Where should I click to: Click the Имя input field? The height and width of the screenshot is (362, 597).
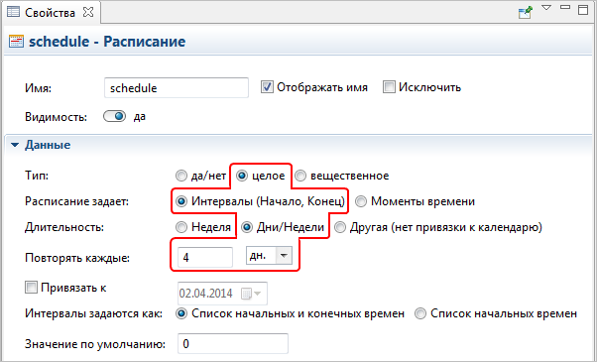[177, 88]
